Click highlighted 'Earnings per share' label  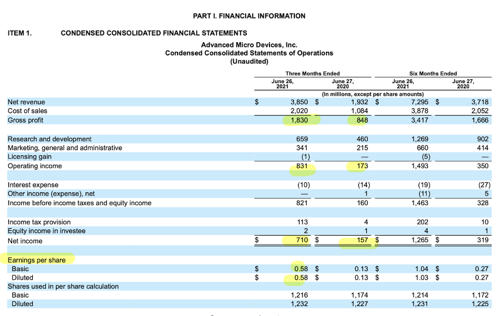(36, 261)
